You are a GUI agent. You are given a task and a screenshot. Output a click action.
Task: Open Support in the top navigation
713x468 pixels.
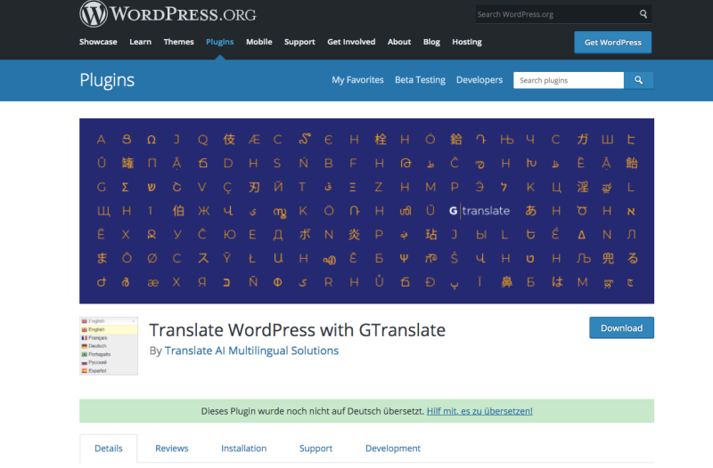click(299, 42)
